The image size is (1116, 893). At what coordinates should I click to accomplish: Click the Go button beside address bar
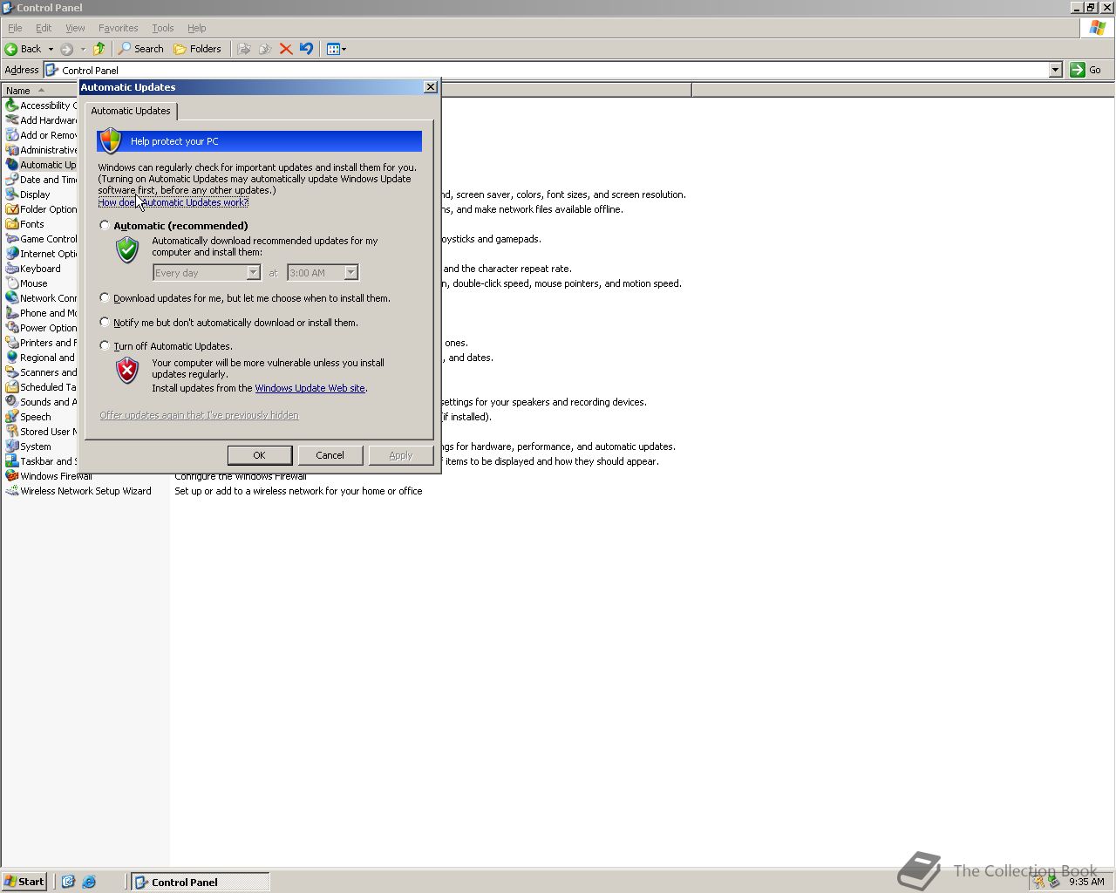pyautogui.click(x=1086, y=70)
